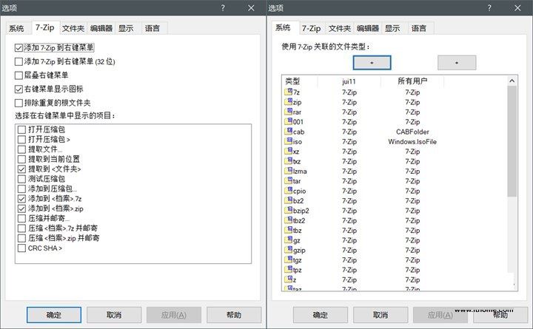Check the 打开压缩包 > submenu item
This screenshot has height=329, width=533.
pos(21,139)
